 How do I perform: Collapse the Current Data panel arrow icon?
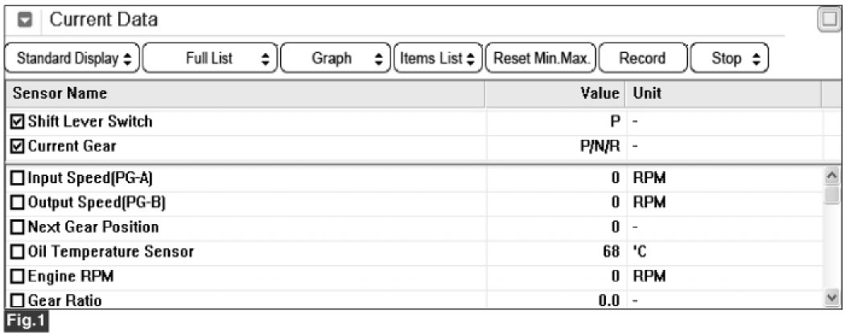click(25, 20)
